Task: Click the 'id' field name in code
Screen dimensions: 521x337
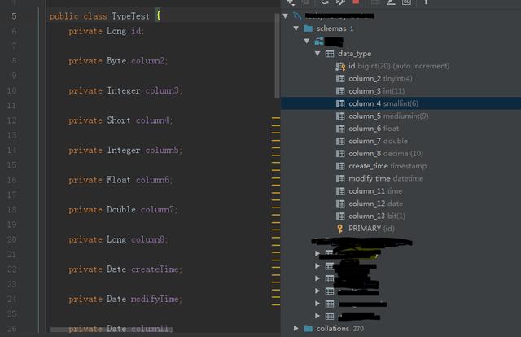Action: pyautogui.click(x=136, y=31)
